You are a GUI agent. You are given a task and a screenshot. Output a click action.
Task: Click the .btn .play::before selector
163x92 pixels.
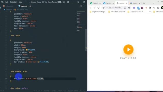click(x=19, y=88)
